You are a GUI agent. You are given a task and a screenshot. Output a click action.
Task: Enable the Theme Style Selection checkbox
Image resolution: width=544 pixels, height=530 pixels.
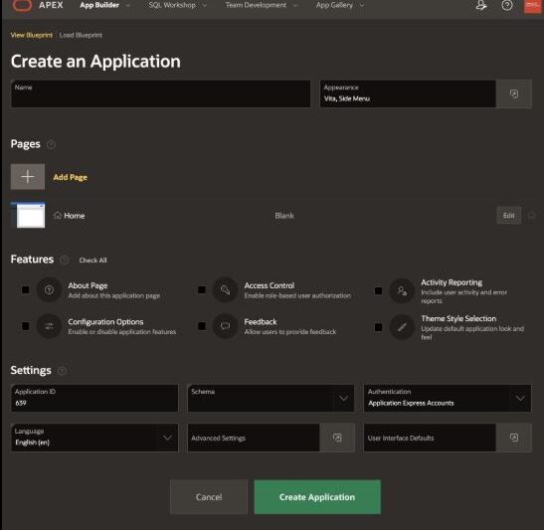pyautogui.click(x=378, y=327)
